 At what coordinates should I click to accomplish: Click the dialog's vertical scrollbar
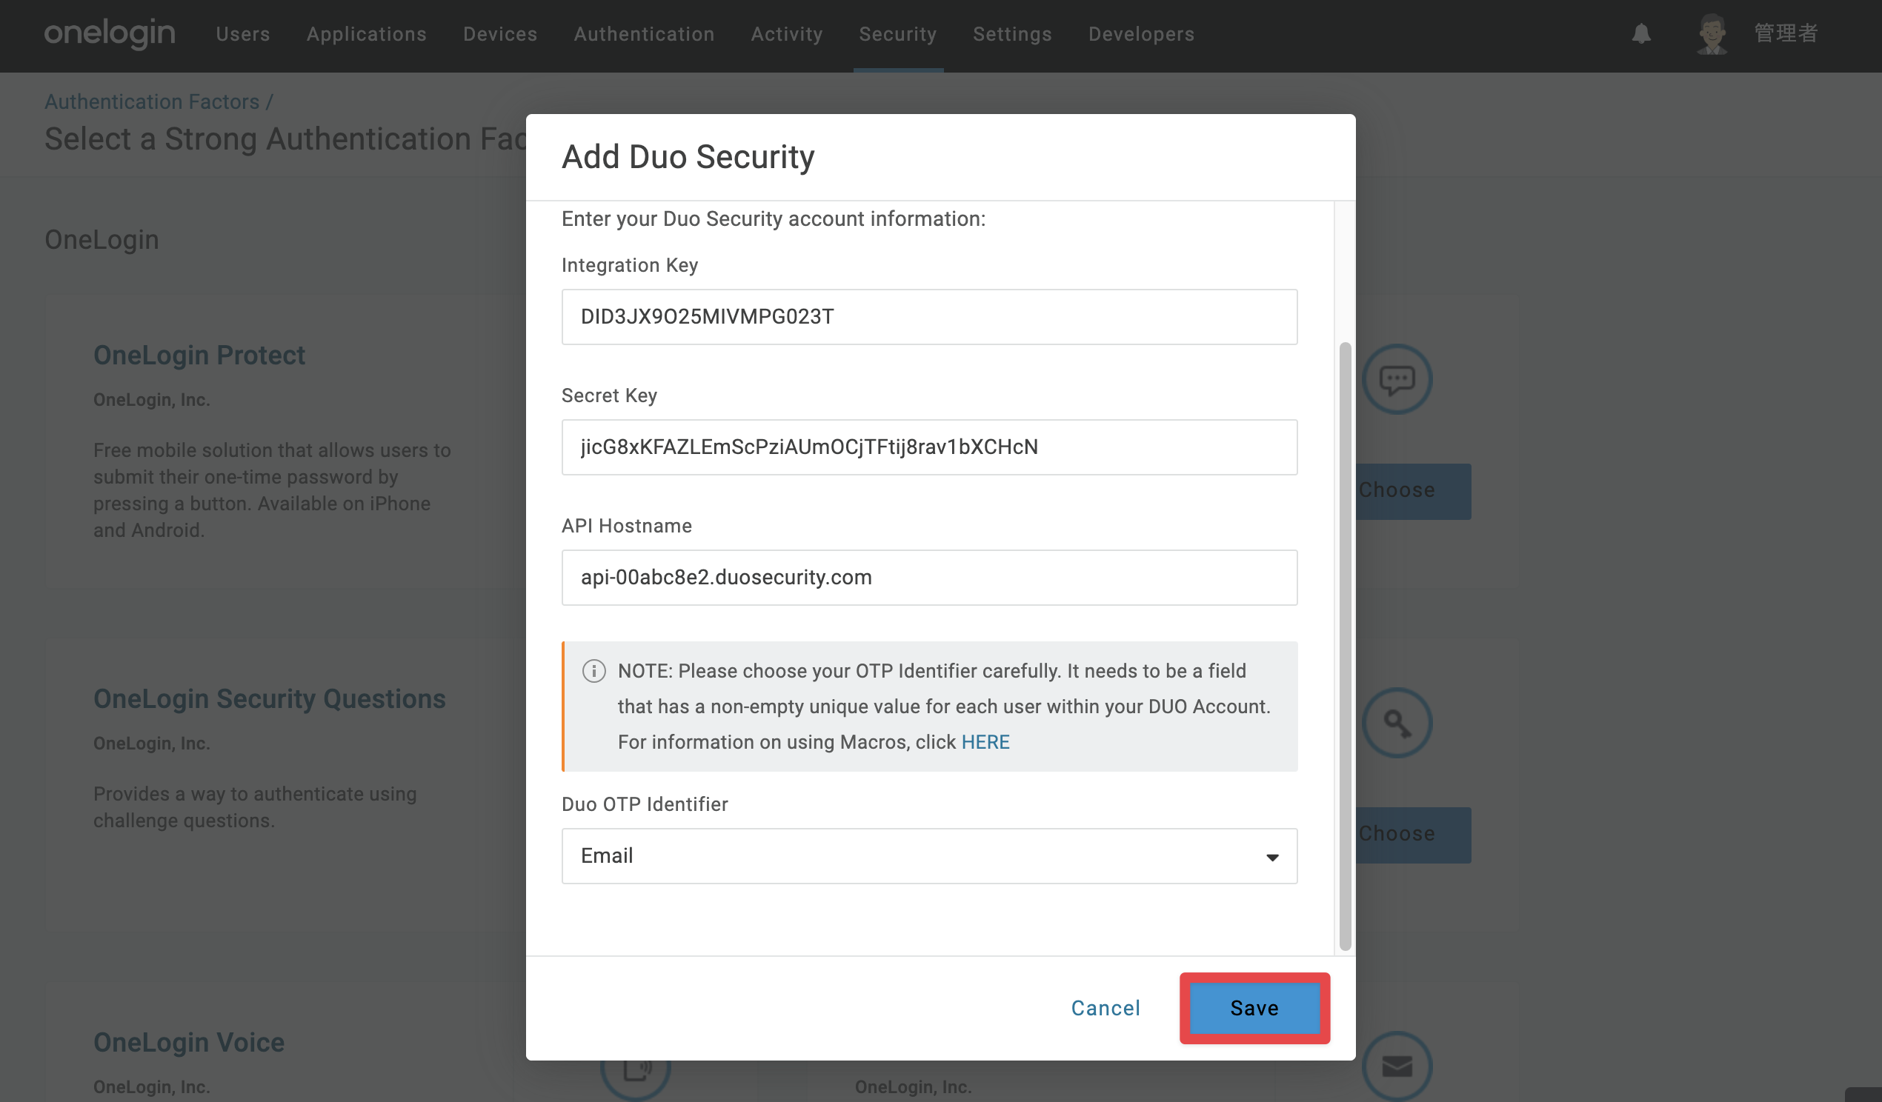1345,647
